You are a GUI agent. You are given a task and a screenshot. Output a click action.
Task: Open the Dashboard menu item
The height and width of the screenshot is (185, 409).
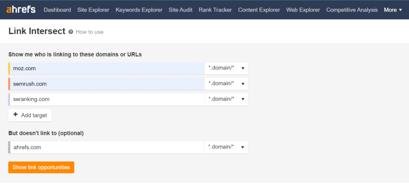pyautogui.click(x=58, y=10)
